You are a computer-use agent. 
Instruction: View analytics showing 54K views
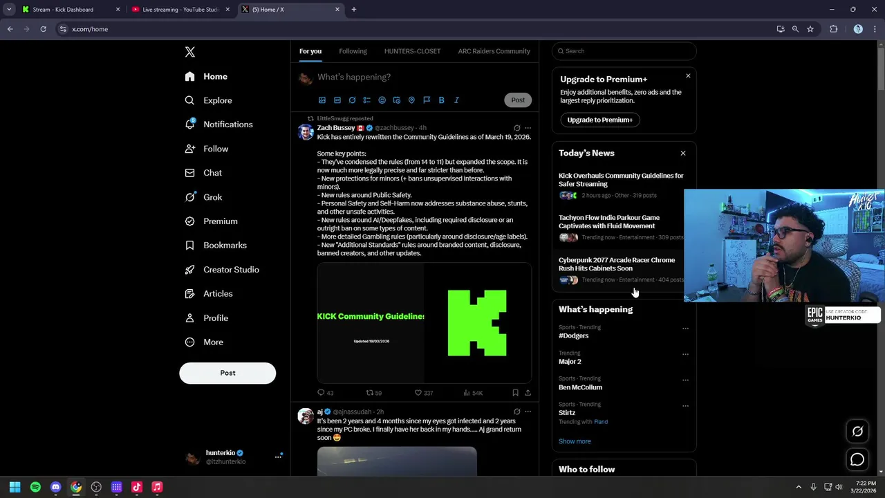[473, 393]
